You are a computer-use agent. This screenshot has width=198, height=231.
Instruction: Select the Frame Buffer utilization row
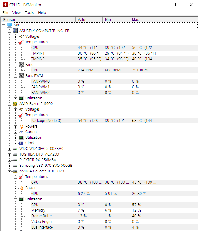click(x=114, y=216)
